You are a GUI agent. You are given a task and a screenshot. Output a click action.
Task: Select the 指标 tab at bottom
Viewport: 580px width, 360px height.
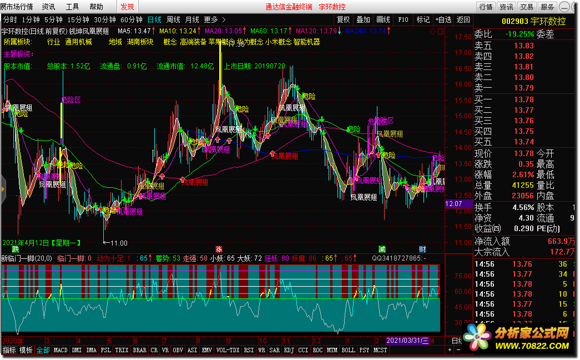point(9,350)
